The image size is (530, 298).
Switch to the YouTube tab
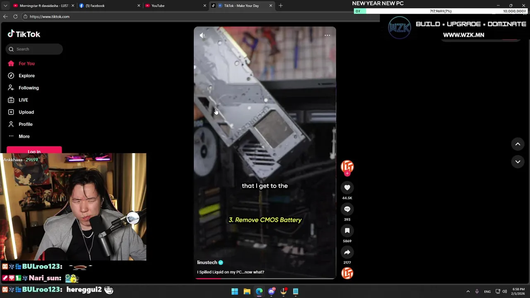[x=175, y=6]
